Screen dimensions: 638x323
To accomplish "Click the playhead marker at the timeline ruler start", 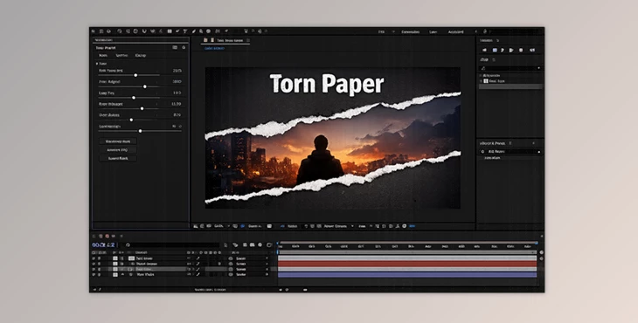I will pos(278,244).
